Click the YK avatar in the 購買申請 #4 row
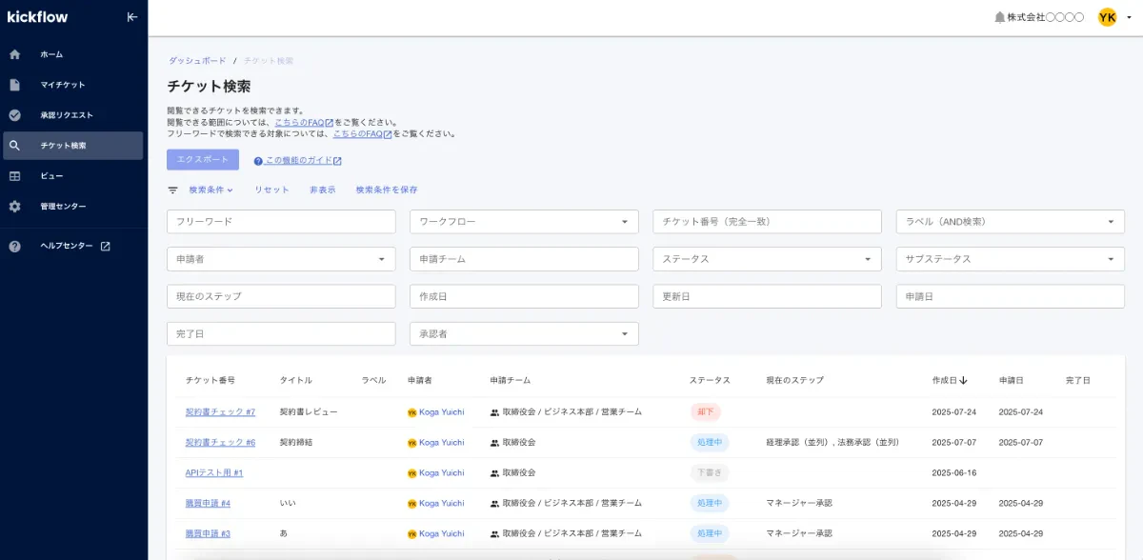The height and width of the screenshot is (560, 1143). (411, 503)
